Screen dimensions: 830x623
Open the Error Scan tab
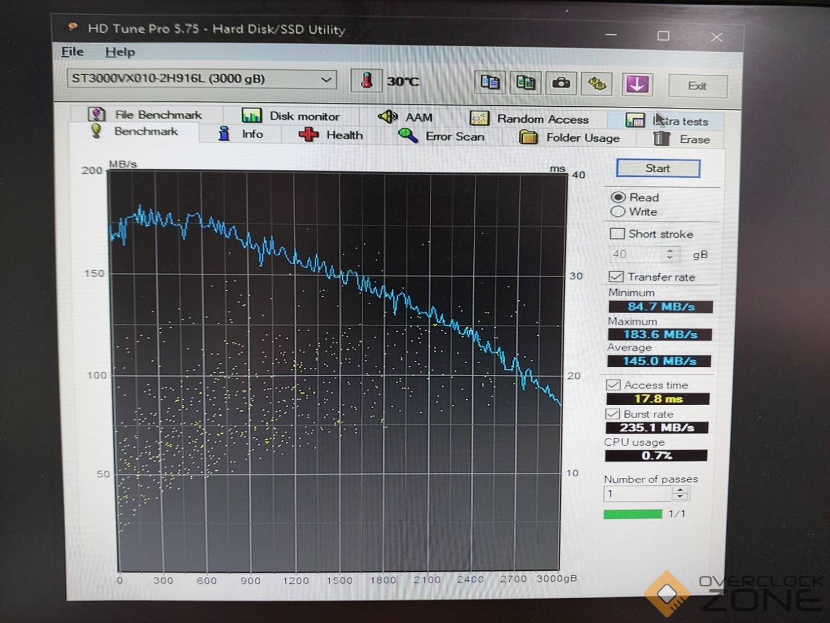tap(442, 137)
